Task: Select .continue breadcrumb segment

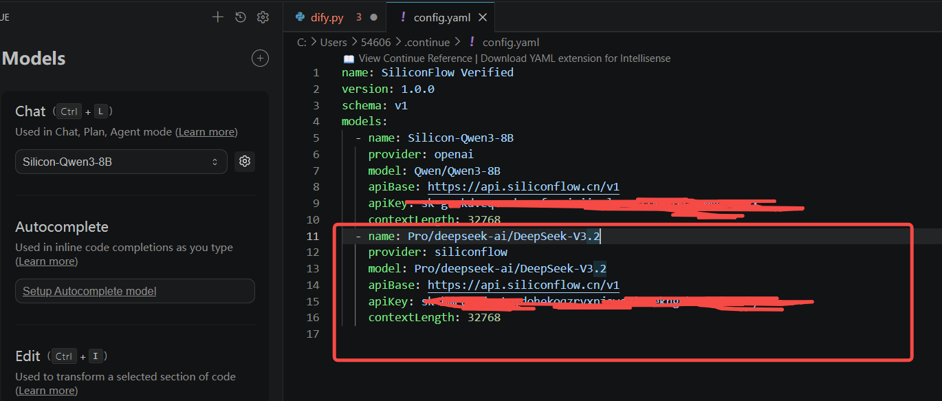Action: pos(426,43)
